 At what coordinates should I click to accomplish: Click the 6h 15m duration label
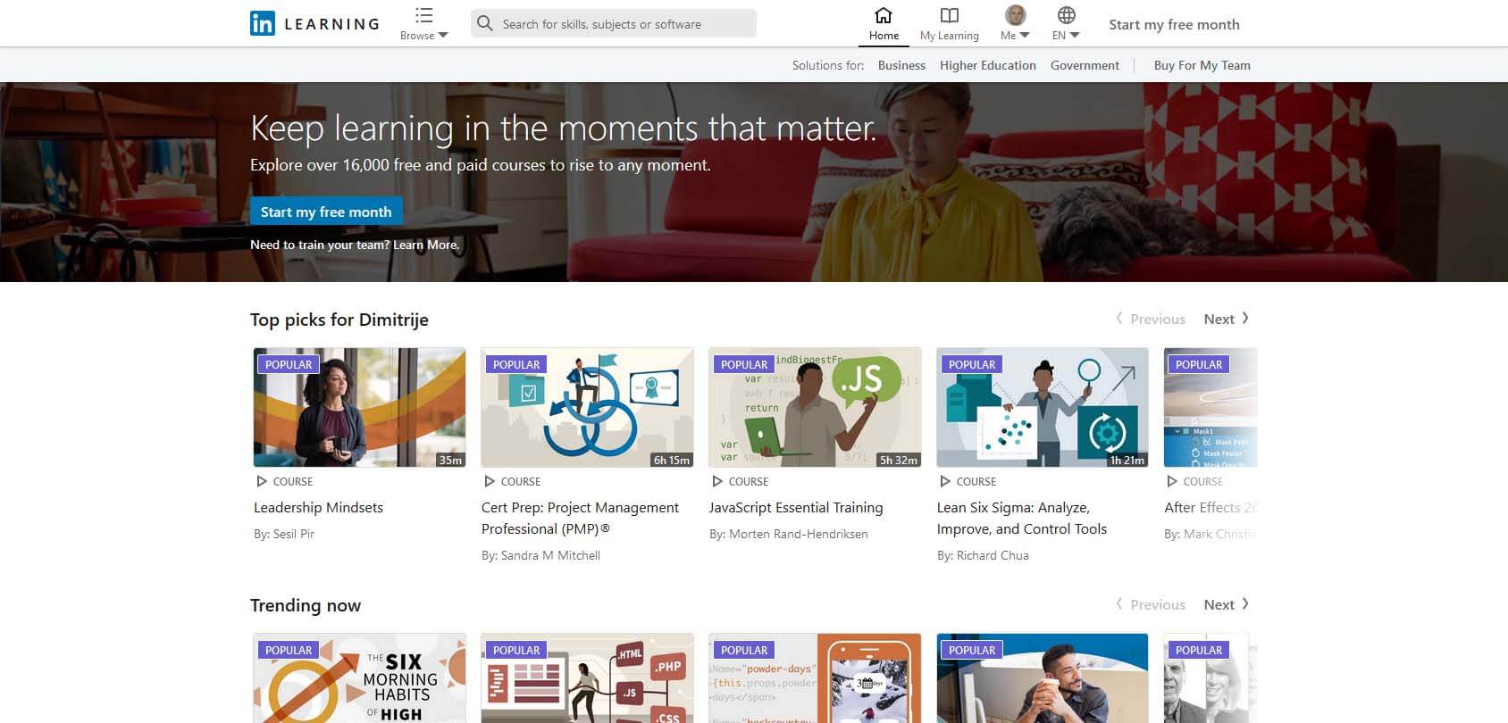(x=672, y=460)
